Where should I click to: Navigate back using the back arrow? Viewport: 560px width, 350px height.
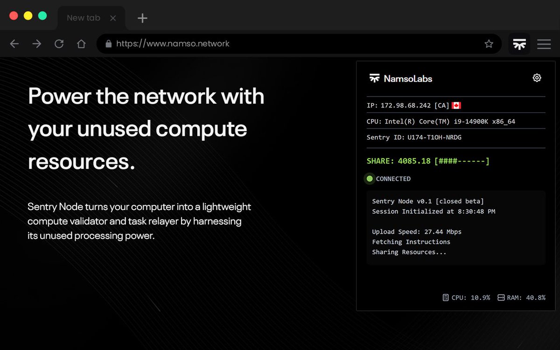14,43
